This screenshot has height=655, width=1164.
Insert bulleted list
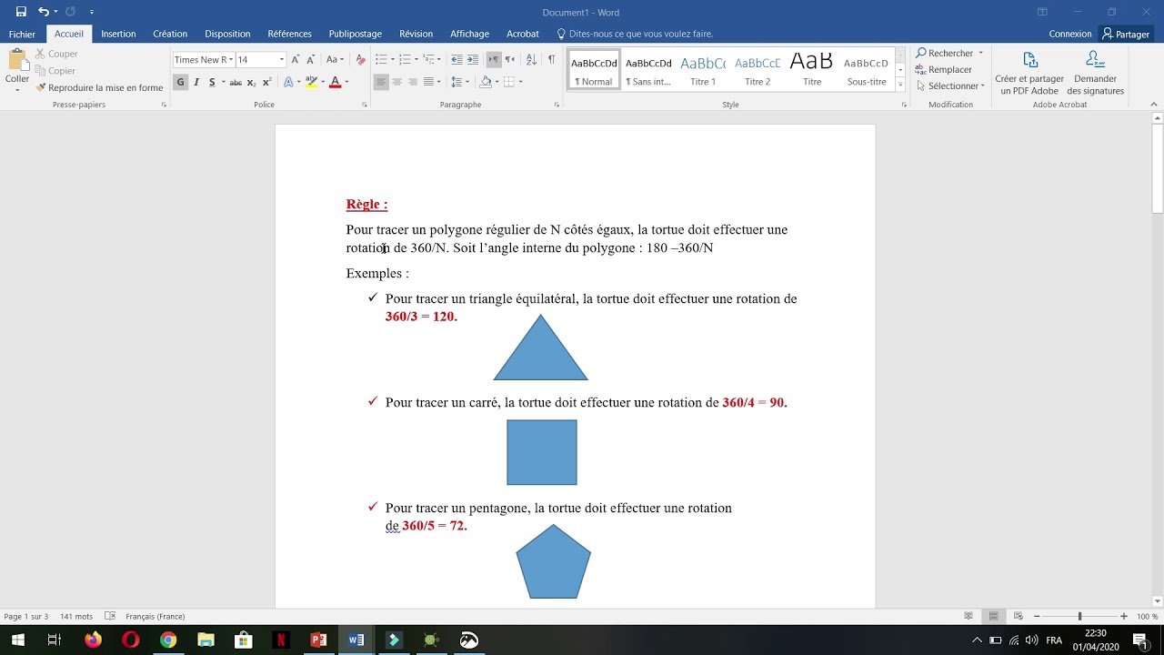[x=381, y=59]
